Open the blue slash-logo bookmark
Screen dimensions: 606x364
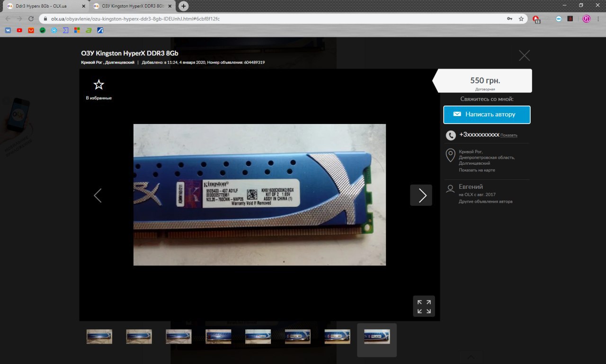coord(100,30)
